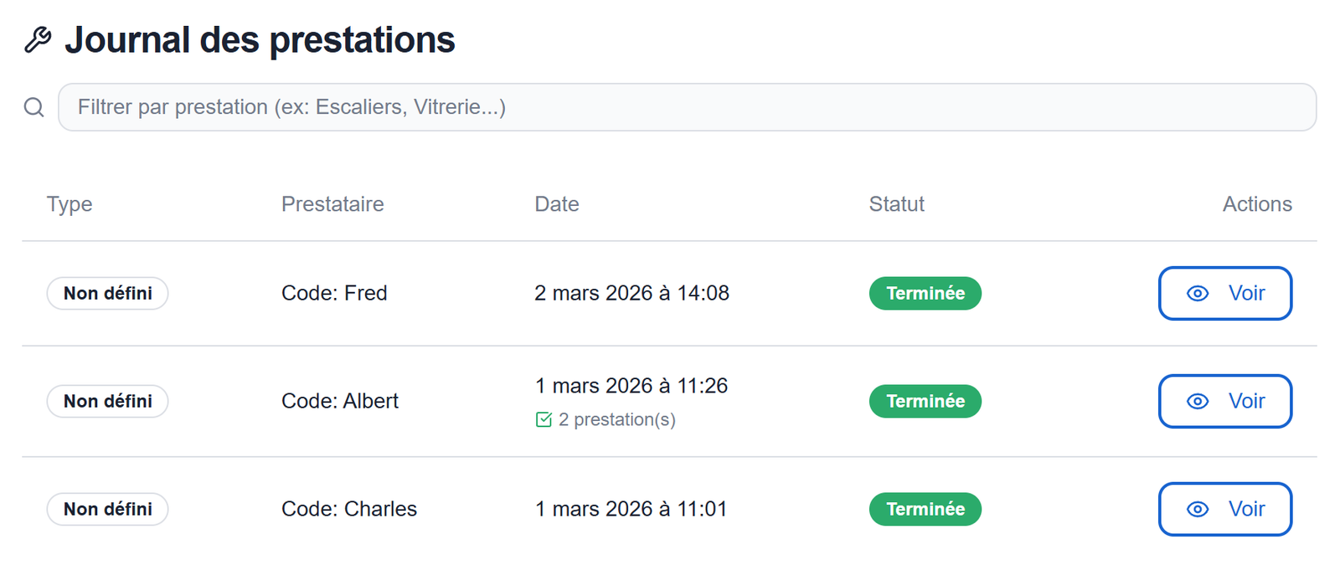Click the eye icon in Fred's row
The image size is (1340, 570).
1198,294
